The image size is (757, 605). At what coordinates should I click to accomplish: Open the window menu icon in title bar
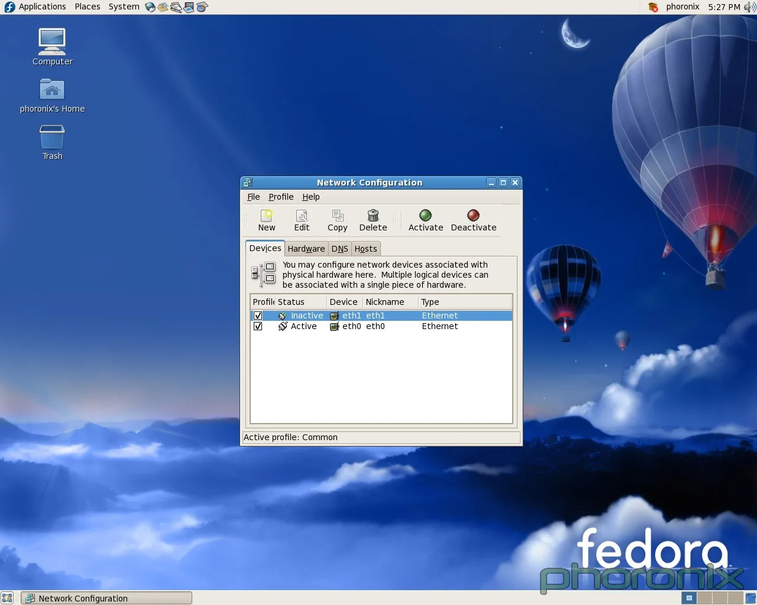[x=248, y=183]
